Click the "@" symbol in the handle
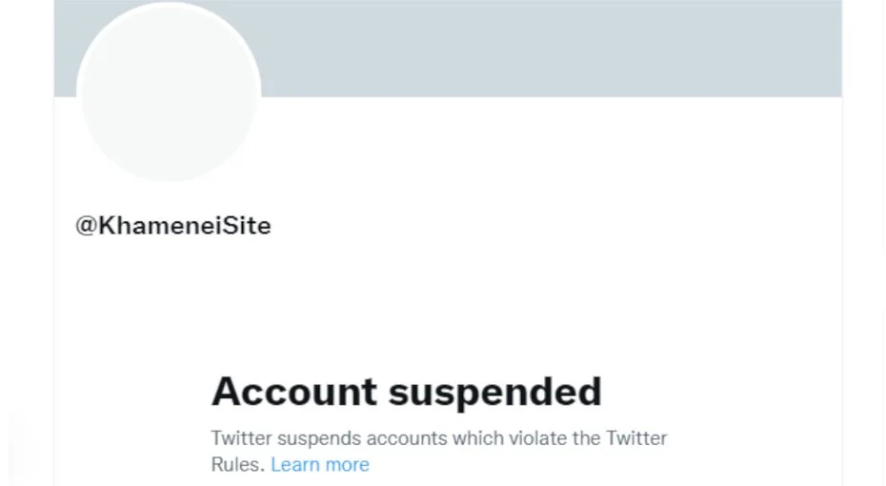The width and height of the screenshot is (886, 486). click(86, 226)
